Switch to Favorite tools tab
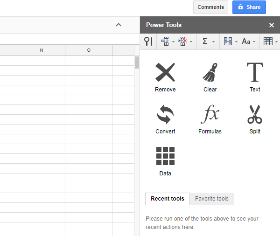Image resolution: width=280 pixels, height=236 pixels. click(x=212, y=199)
